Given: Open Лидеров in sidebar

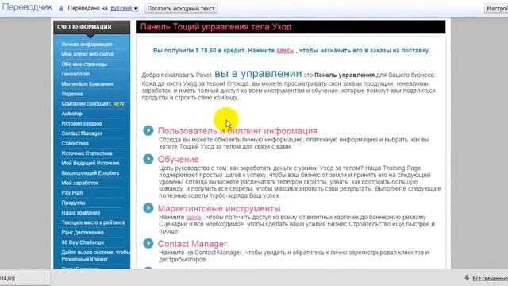Looking at the screenshot, I should (x=72, y=94).
